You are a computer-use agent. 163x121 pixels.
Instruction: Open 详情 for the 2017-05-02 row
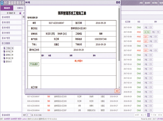click(146, 55)
